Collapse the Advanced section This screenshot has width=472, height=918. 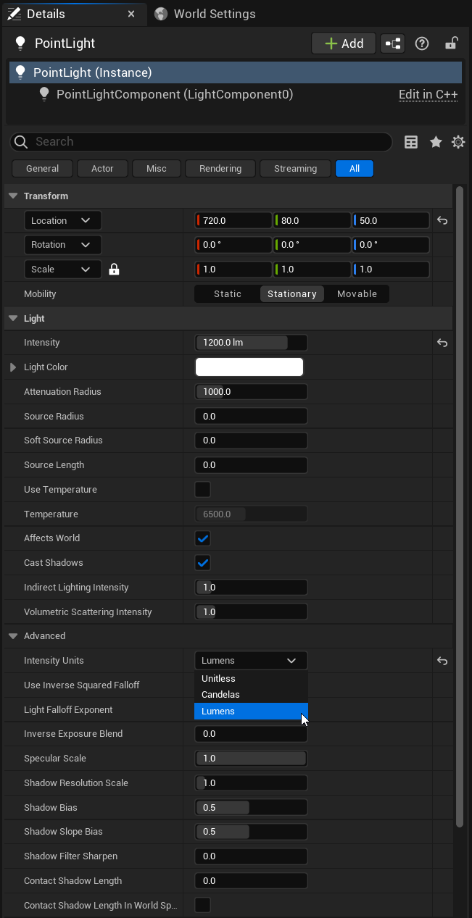point(14,636)
